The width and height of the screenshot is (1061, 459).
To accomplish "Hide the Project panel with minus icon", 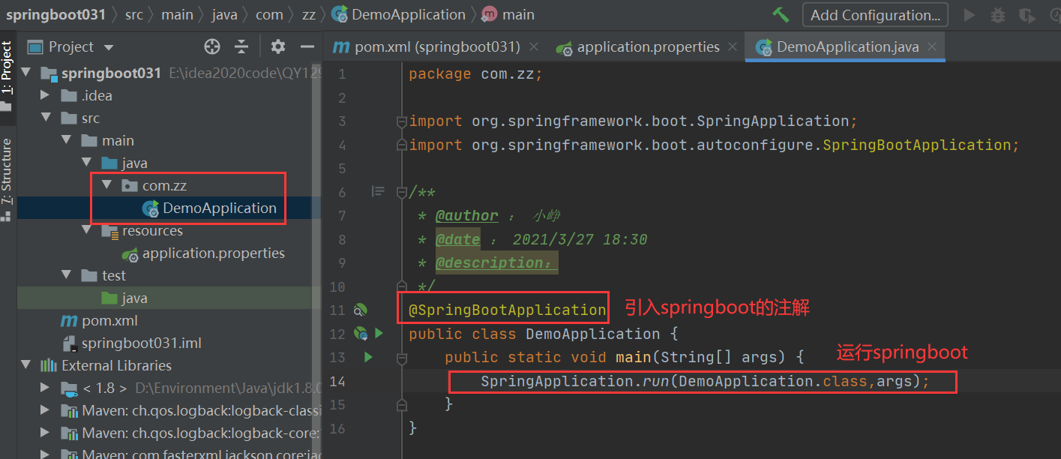I will (x=307, y=46).
